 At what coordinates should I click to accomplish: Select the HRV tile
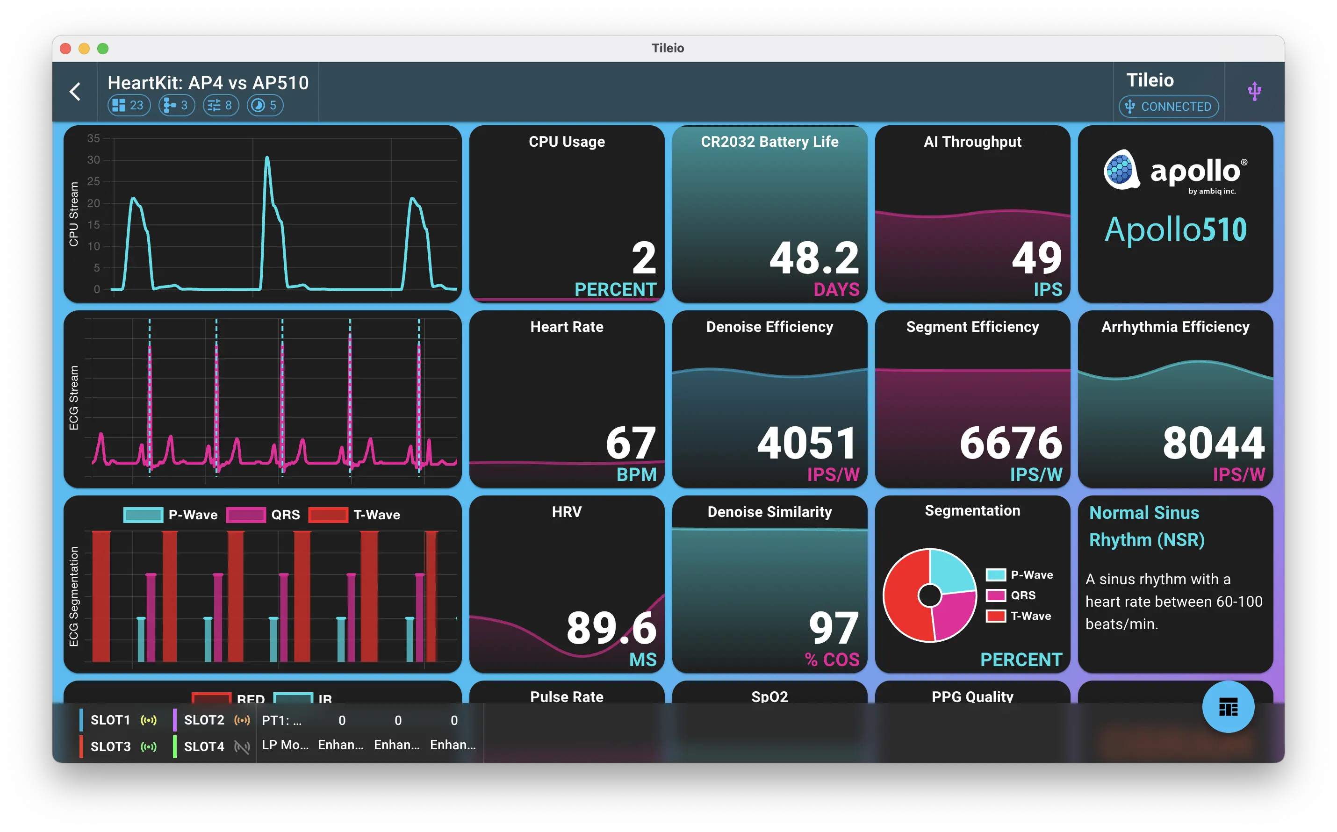(567, 584)
